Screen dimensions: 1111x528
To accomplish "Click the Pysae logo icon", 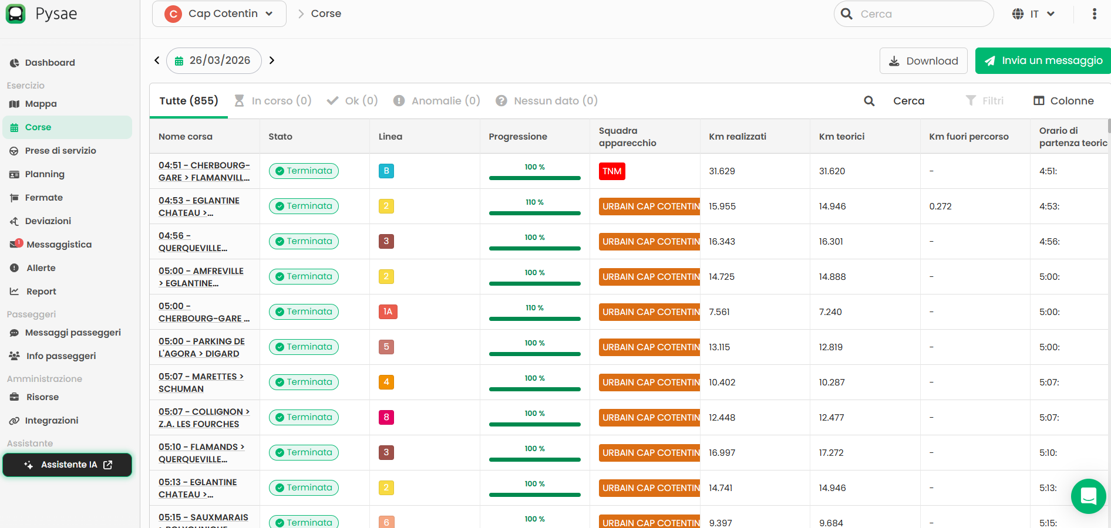I will pos(15,13).
